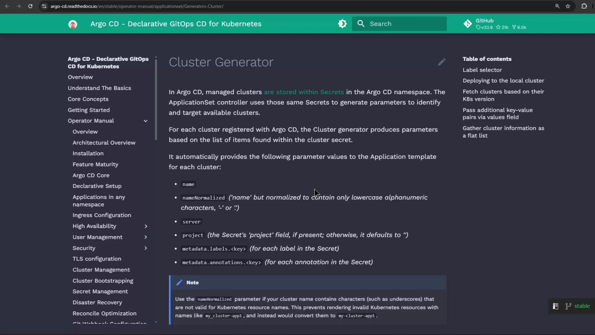
Task: Click the Note admonition pencil icon
Action: 179,283
